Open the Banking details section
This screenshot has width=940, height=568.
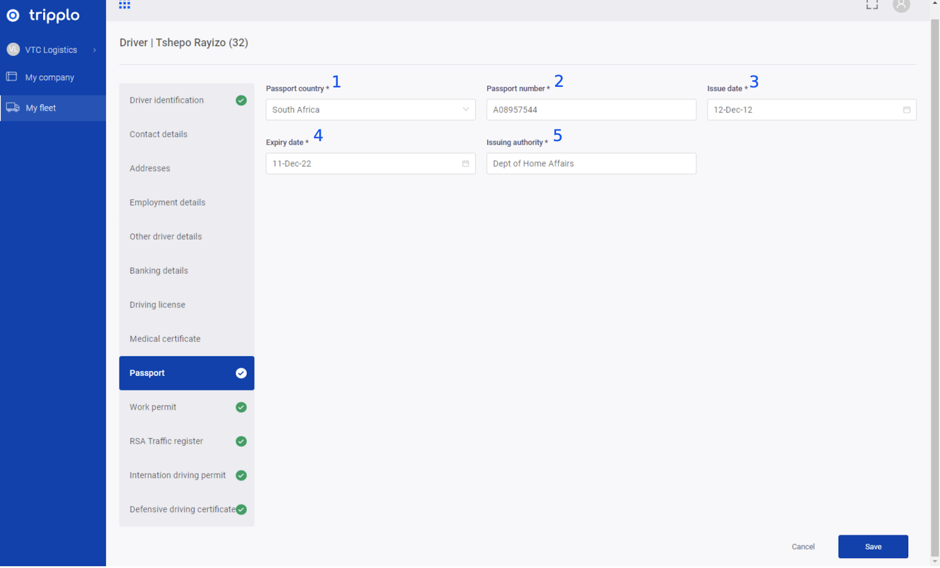[159, 271]
